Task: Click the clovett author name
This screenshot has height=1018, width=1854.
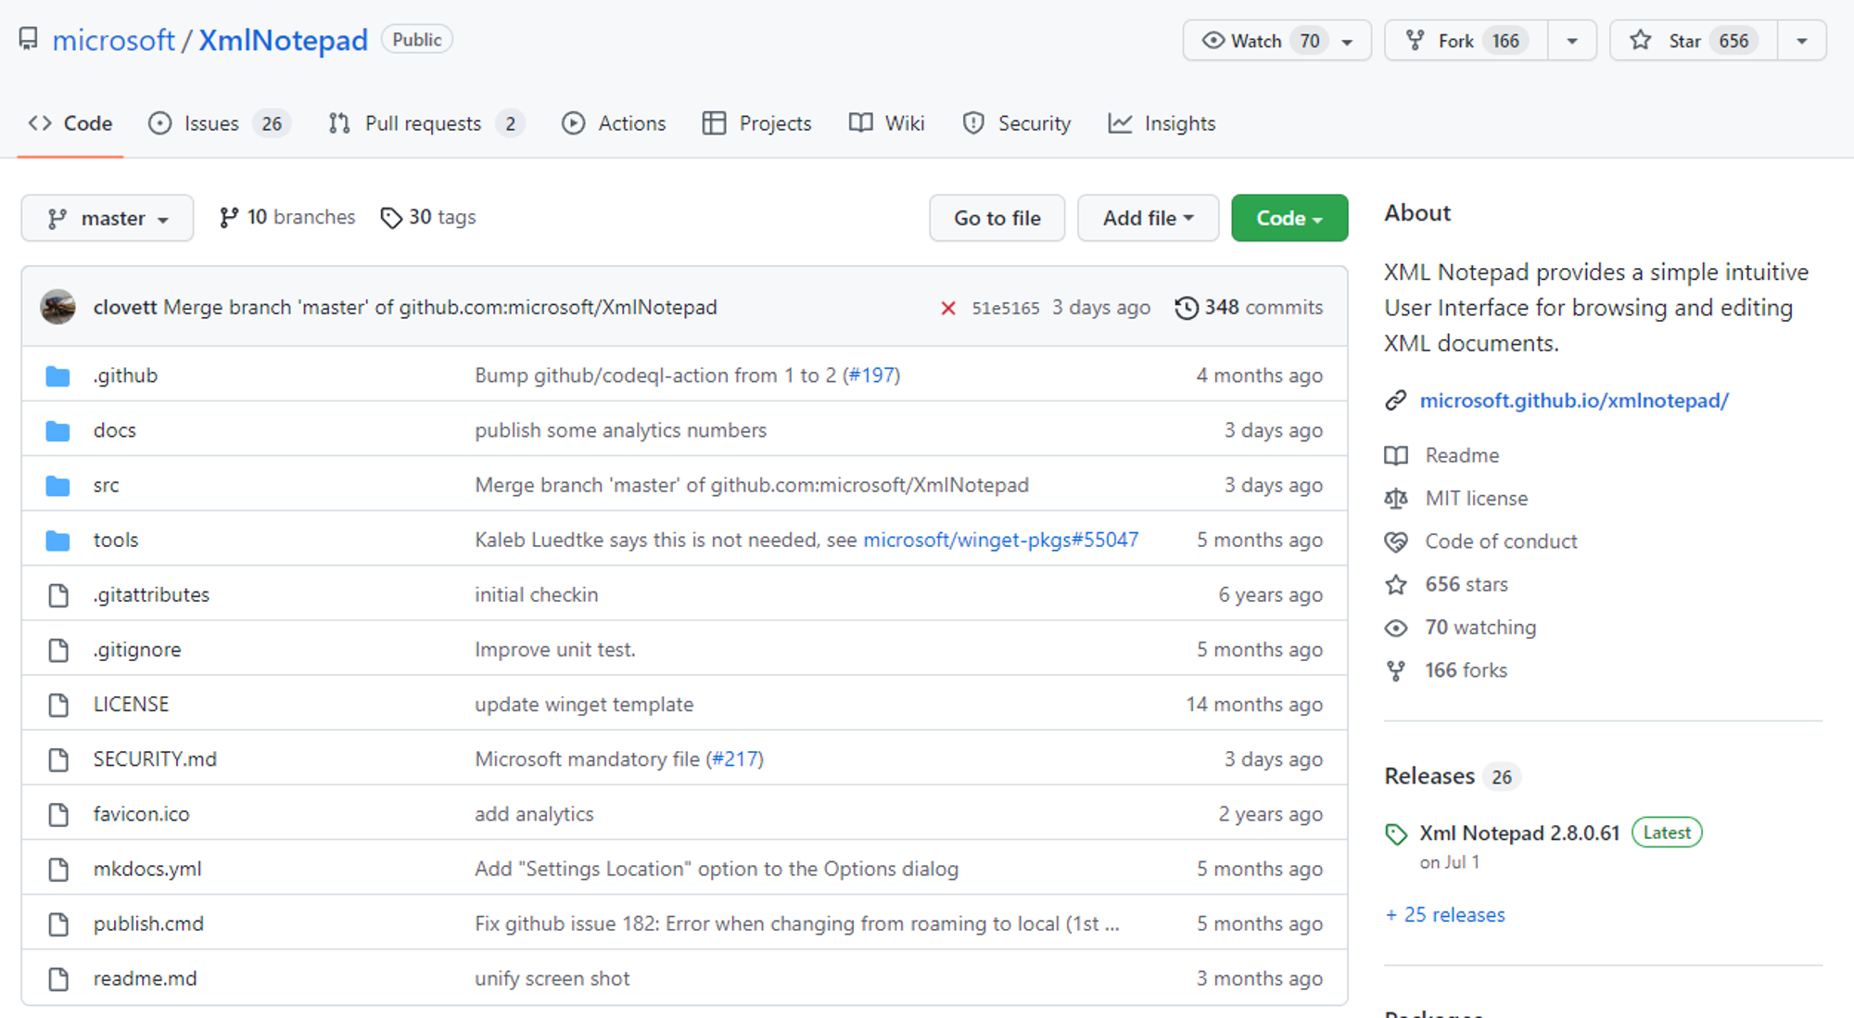Action: (124, 307)
